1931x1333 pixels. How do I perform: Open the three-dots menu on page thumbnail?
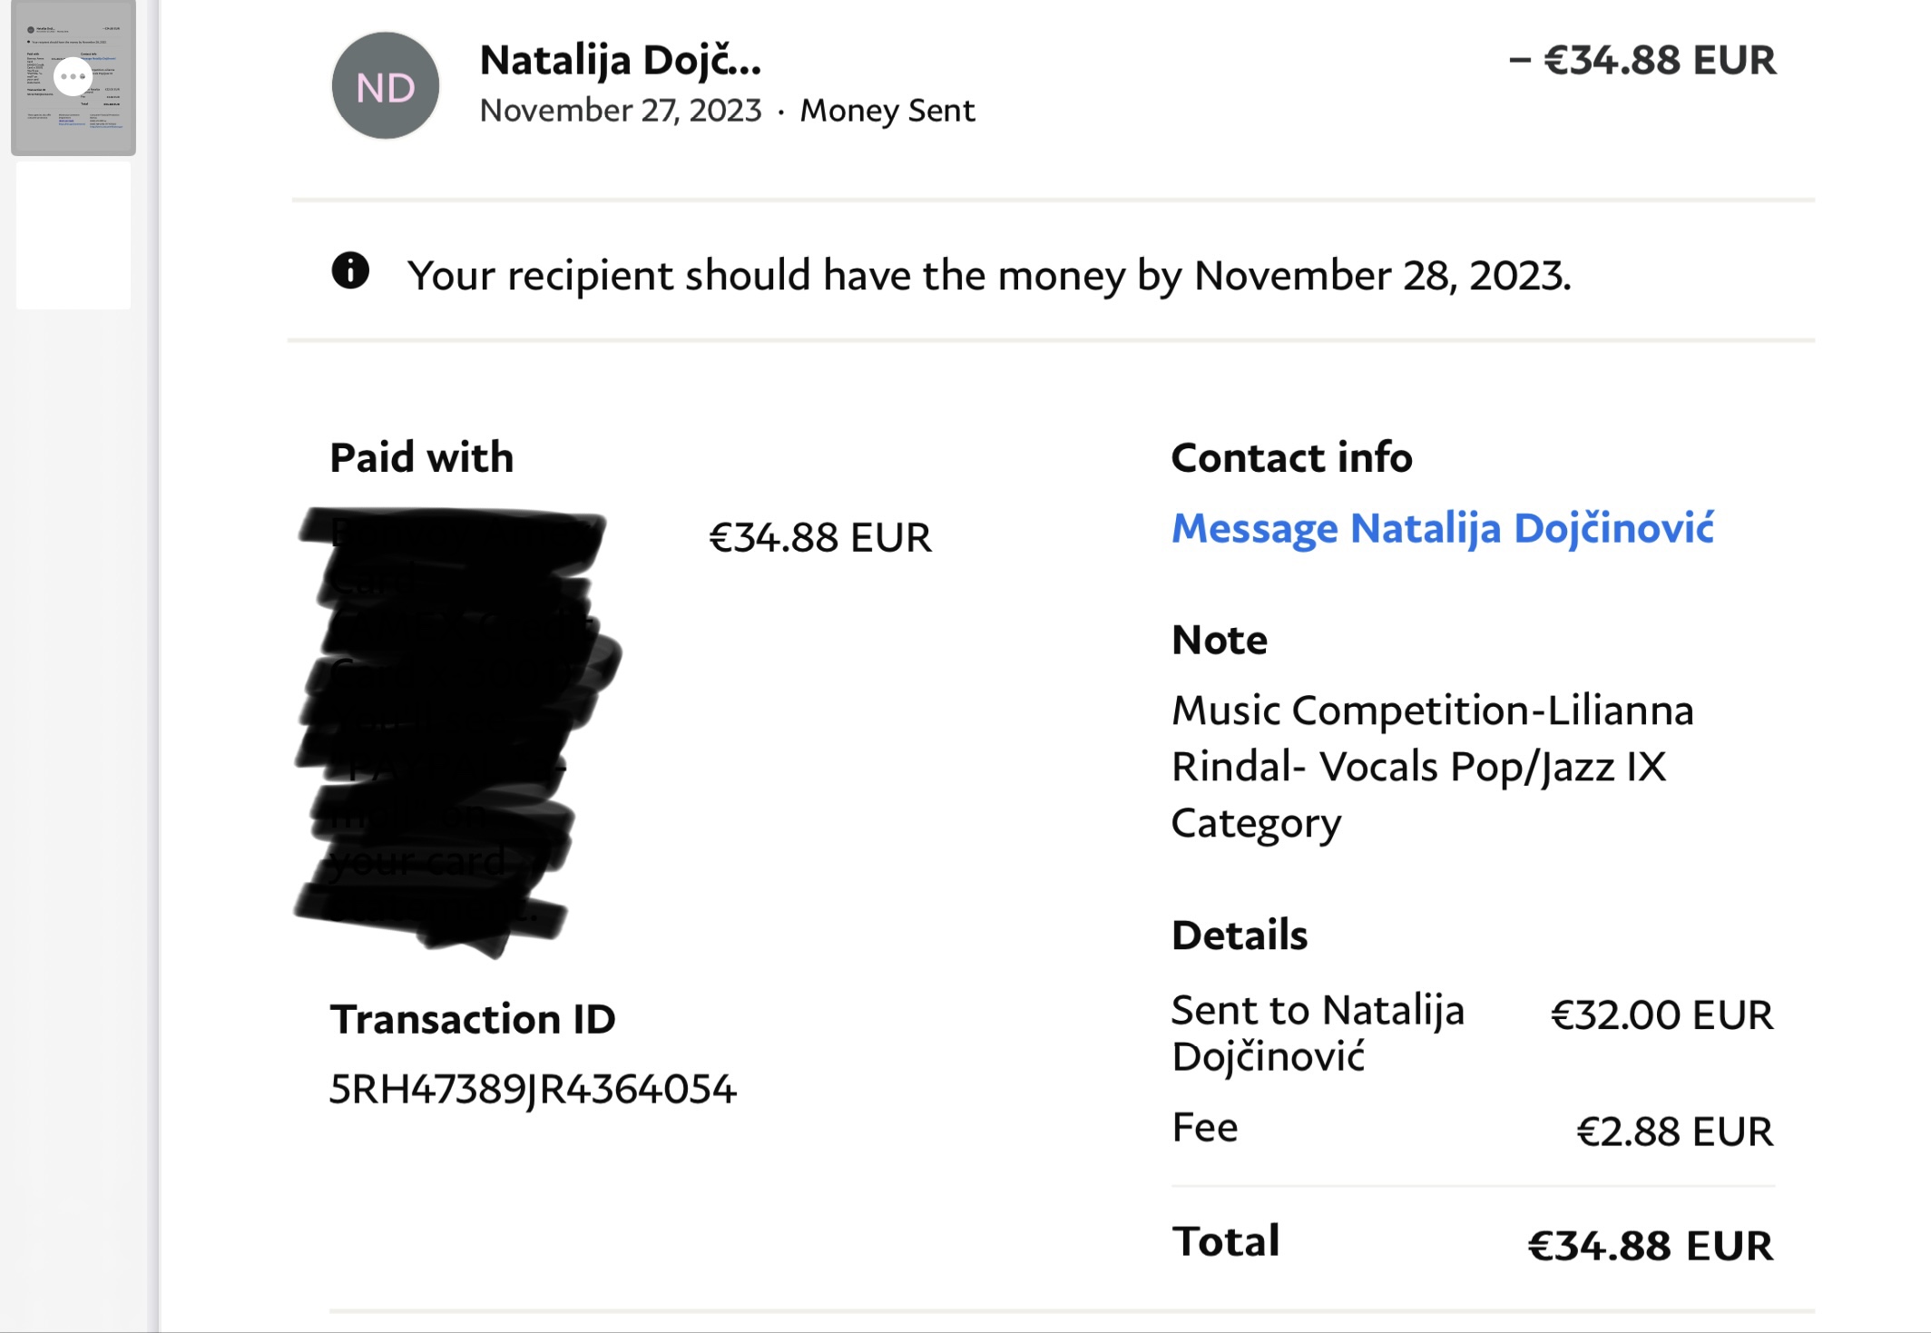pyautogui.click(x=73, y=77)
